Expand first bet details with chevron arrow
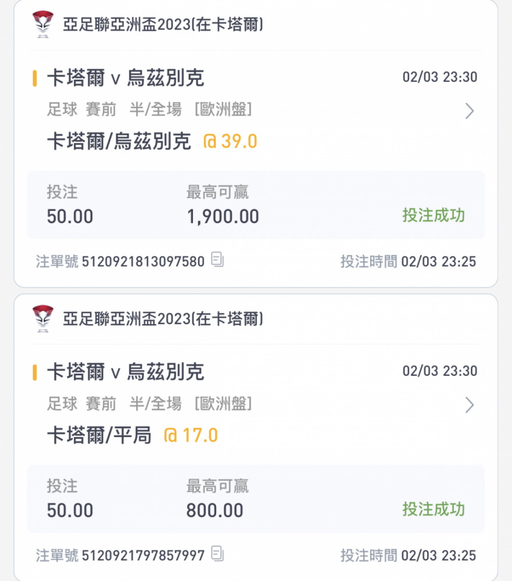 470,111
